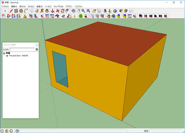Screen dimensions: 185x133
Task: Select the pink Eraser tool
Action: tap(37, 11)
